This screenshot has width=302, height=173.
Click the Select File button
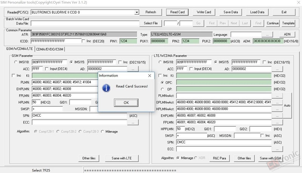151,23
